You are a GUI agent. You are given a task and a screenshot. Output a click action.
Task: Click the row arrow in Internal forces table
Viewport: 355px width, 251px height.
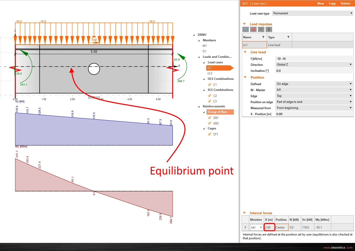click(245, 227)
